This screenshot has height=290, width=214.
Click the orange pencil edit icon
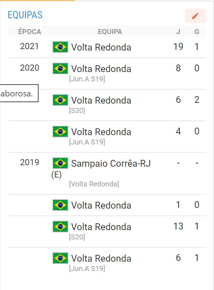195,16
